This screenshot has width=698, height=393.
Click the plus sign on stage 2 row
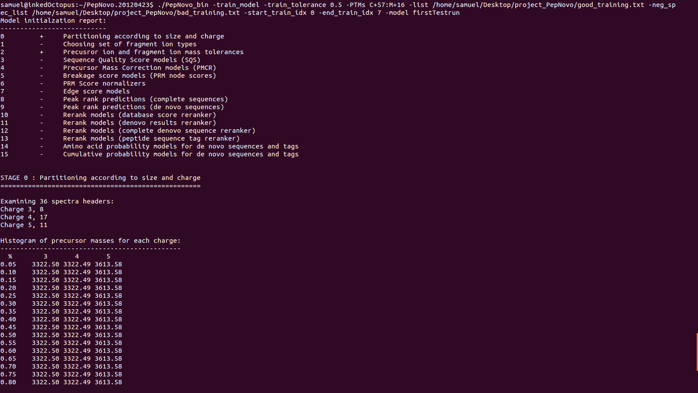tap(41, 52)
